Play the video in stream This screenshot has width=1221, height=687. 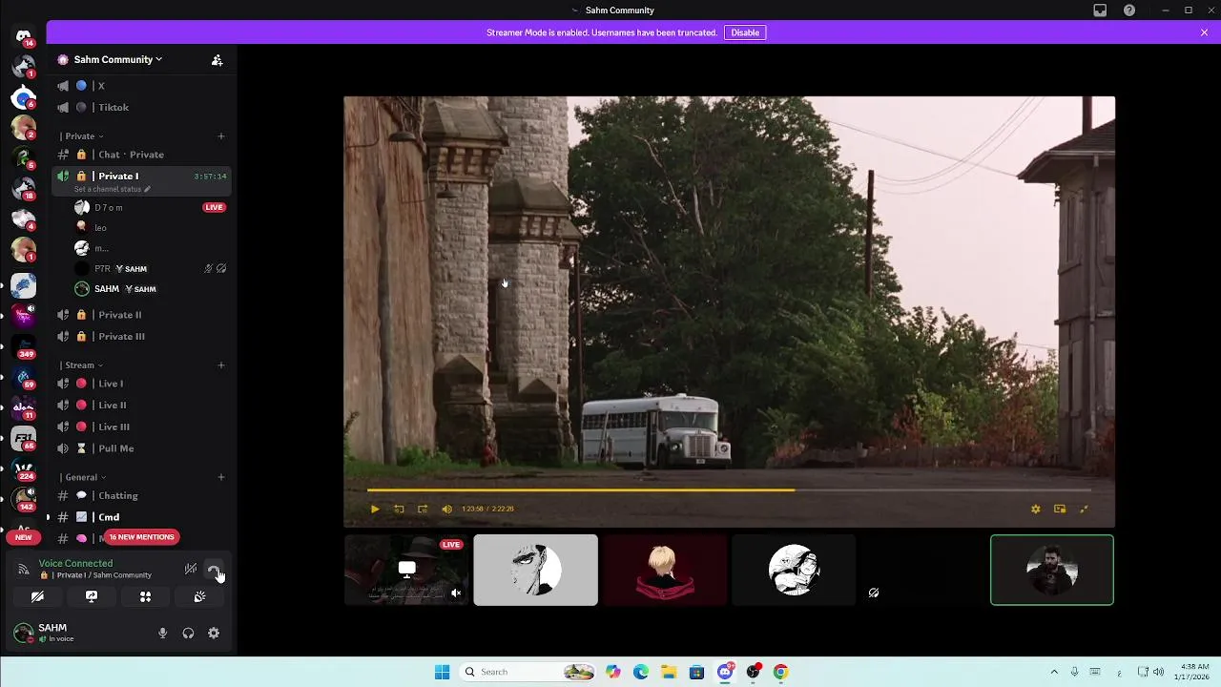[375, 509]
